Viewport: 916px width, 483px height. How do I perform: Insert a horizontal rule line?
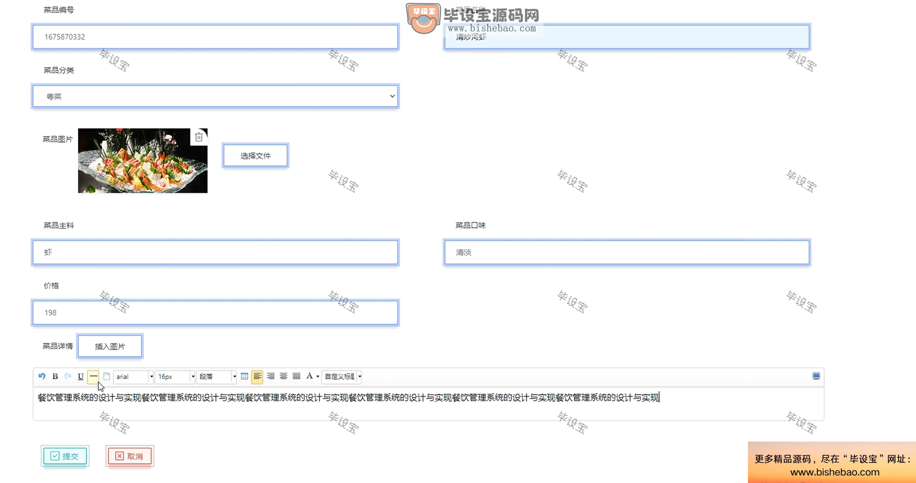coord(93,376)
